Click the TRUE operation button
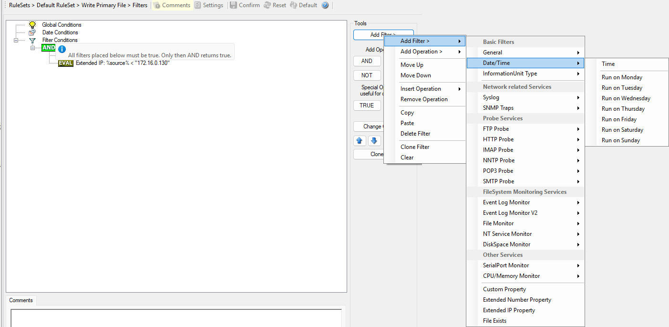Screen dimensions: 669x327 pyautogui.click(x=367, y=105)
